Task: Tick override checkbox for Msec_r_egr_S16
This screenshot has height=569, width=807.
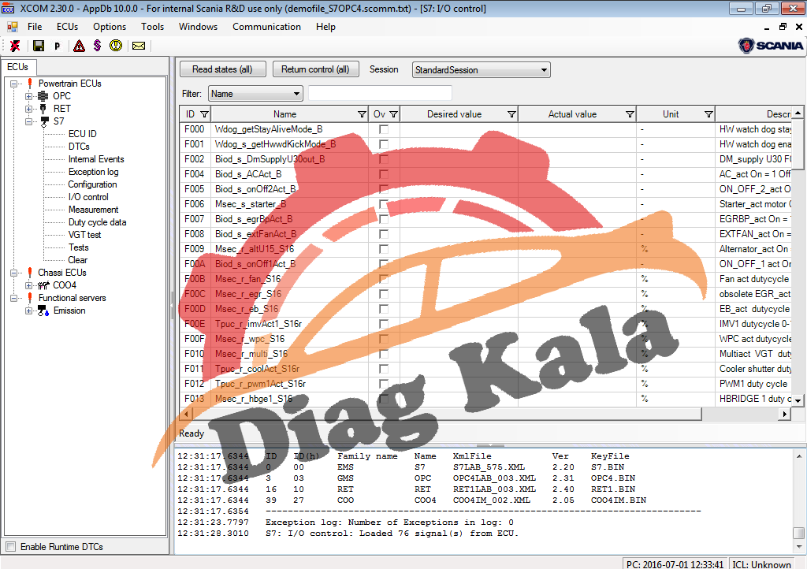Action: click(x=384, y=294)
